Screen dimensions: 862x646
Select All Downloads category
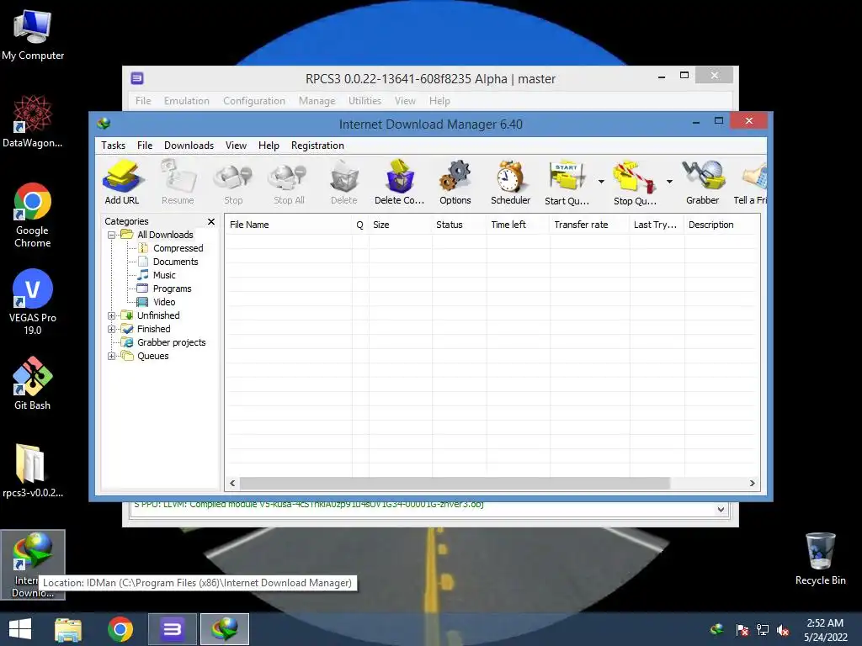tap(165, 235)
